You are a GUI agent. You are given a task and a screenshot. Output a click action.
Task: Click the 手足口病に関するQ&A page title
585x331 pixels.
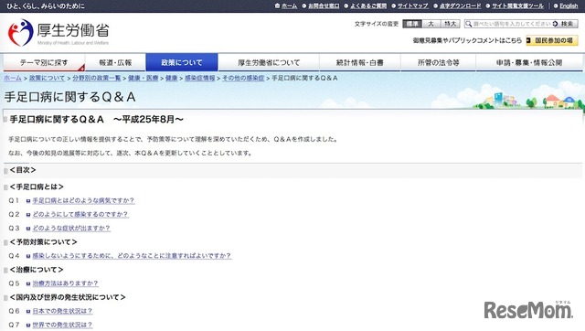pos(69,97)
